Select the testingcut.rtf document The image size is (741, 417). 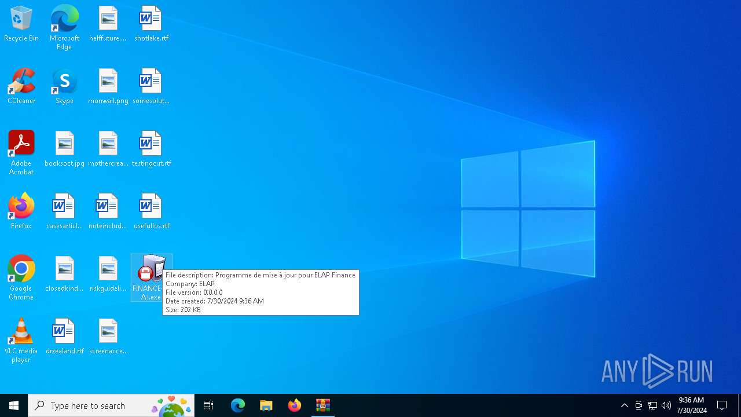(x=151, y=149)
